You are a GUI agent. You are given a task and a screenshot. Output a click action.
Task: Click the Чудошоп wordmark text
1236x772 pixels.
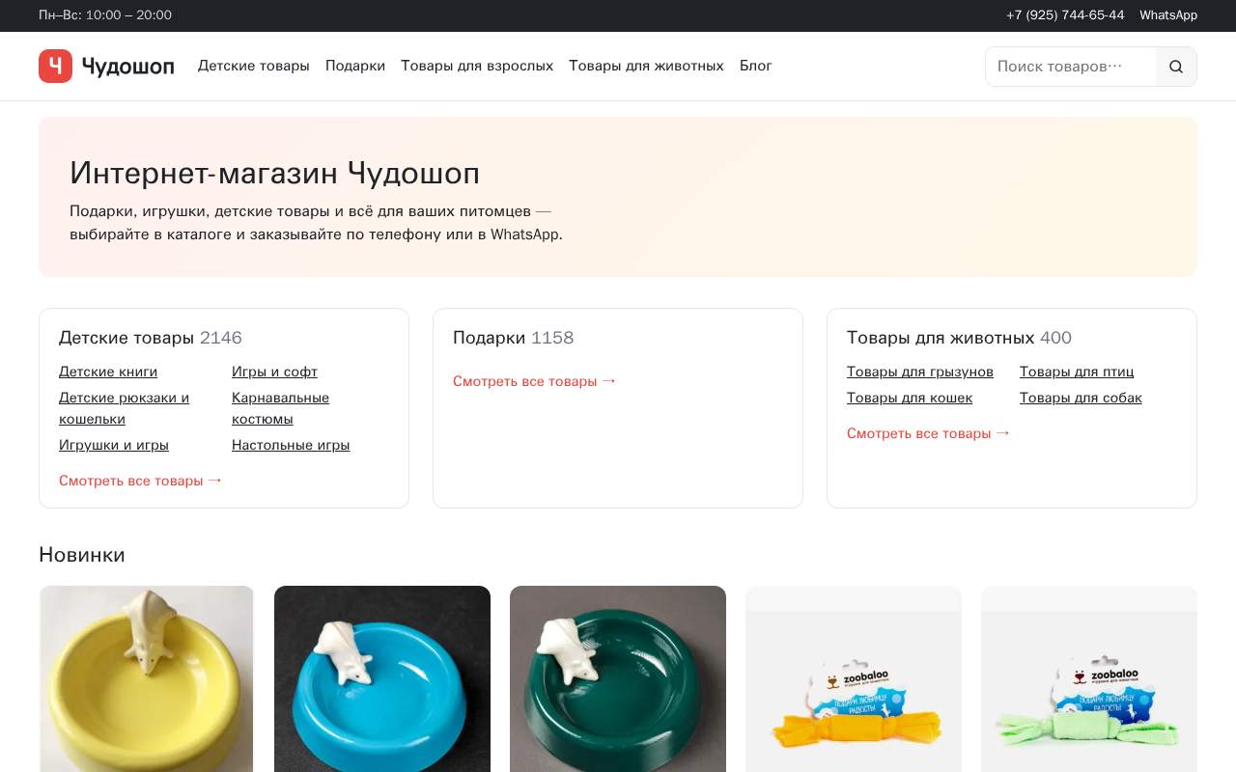[x=128, y=67]
